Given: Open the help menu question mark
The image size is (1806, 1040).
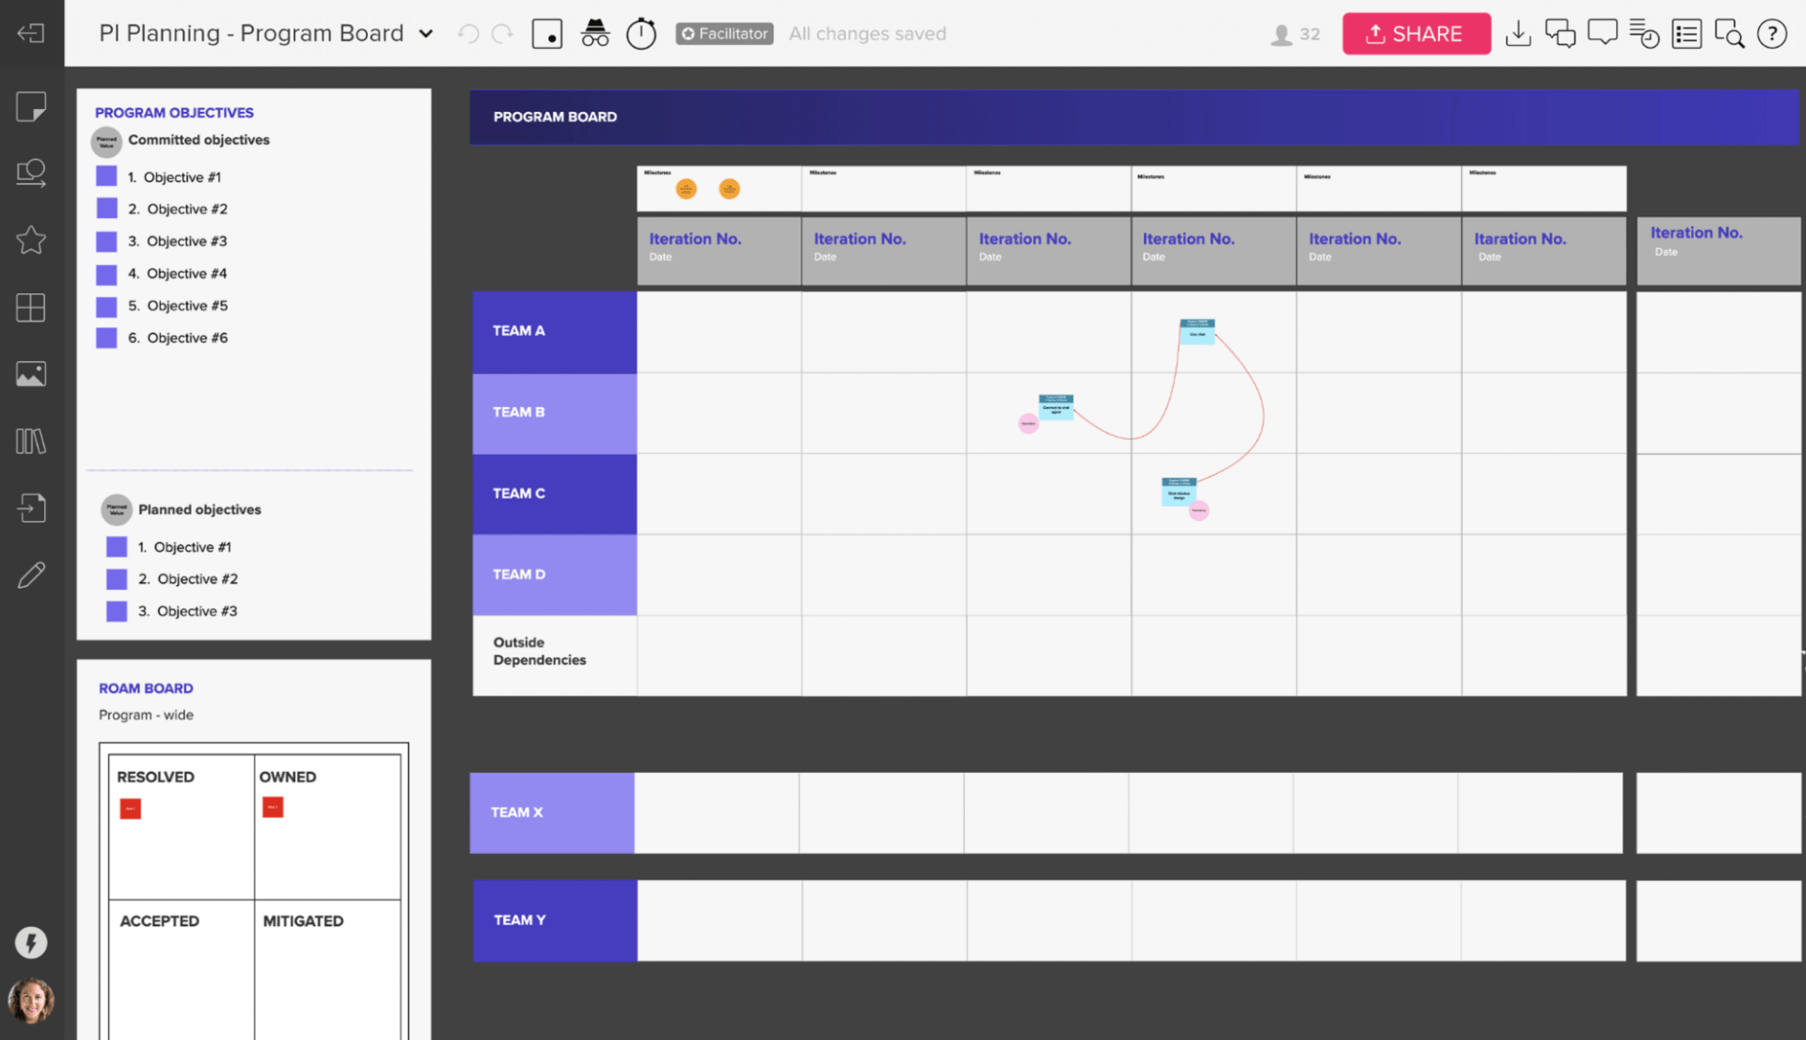Looking at the screenshot, I should 1772,33.
